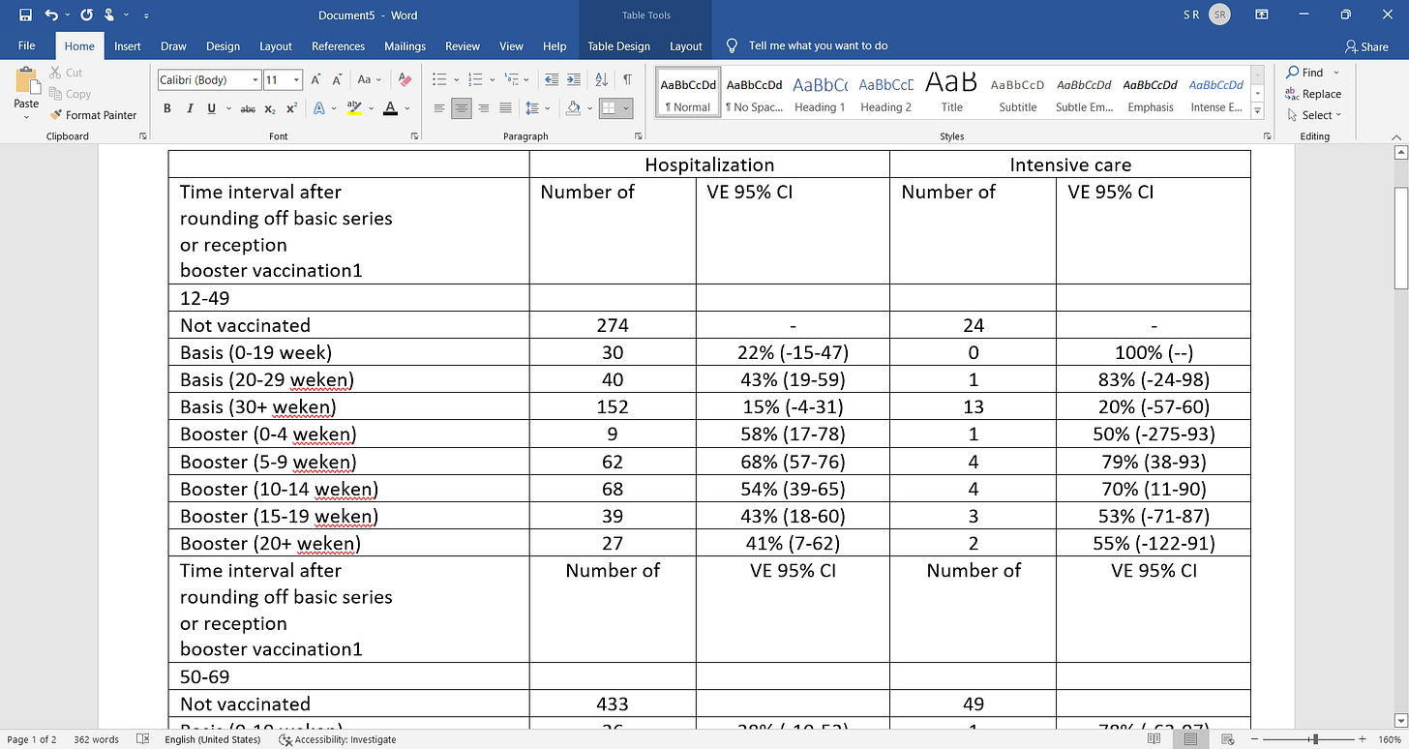Switch to the Insert tab
The image size is (1409, 749).
pos(128,45)
